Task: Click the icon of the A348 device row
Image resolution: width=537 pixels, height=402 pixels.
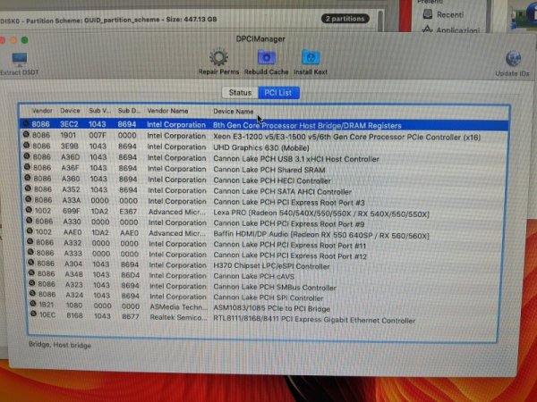Action: (31, 272)
